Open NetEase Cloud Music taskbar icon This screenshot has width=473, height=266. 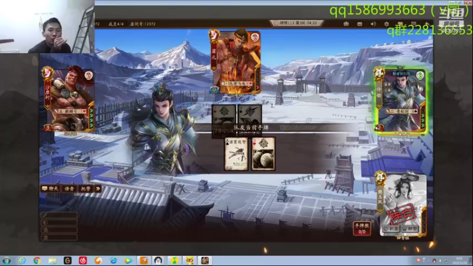83,261
